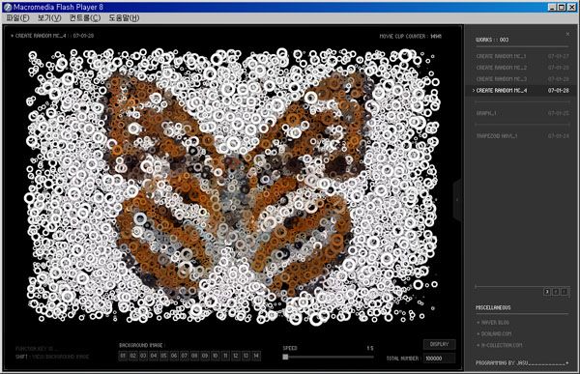
Task: Open the TRAPEZOID NAVI_1 work entry
Action: pyautogui.click(x=522, y=136)
